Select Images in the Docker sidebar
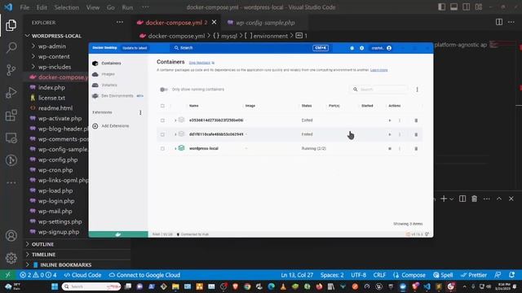Screen dimensions: 522x293 [x=108, y=74]
